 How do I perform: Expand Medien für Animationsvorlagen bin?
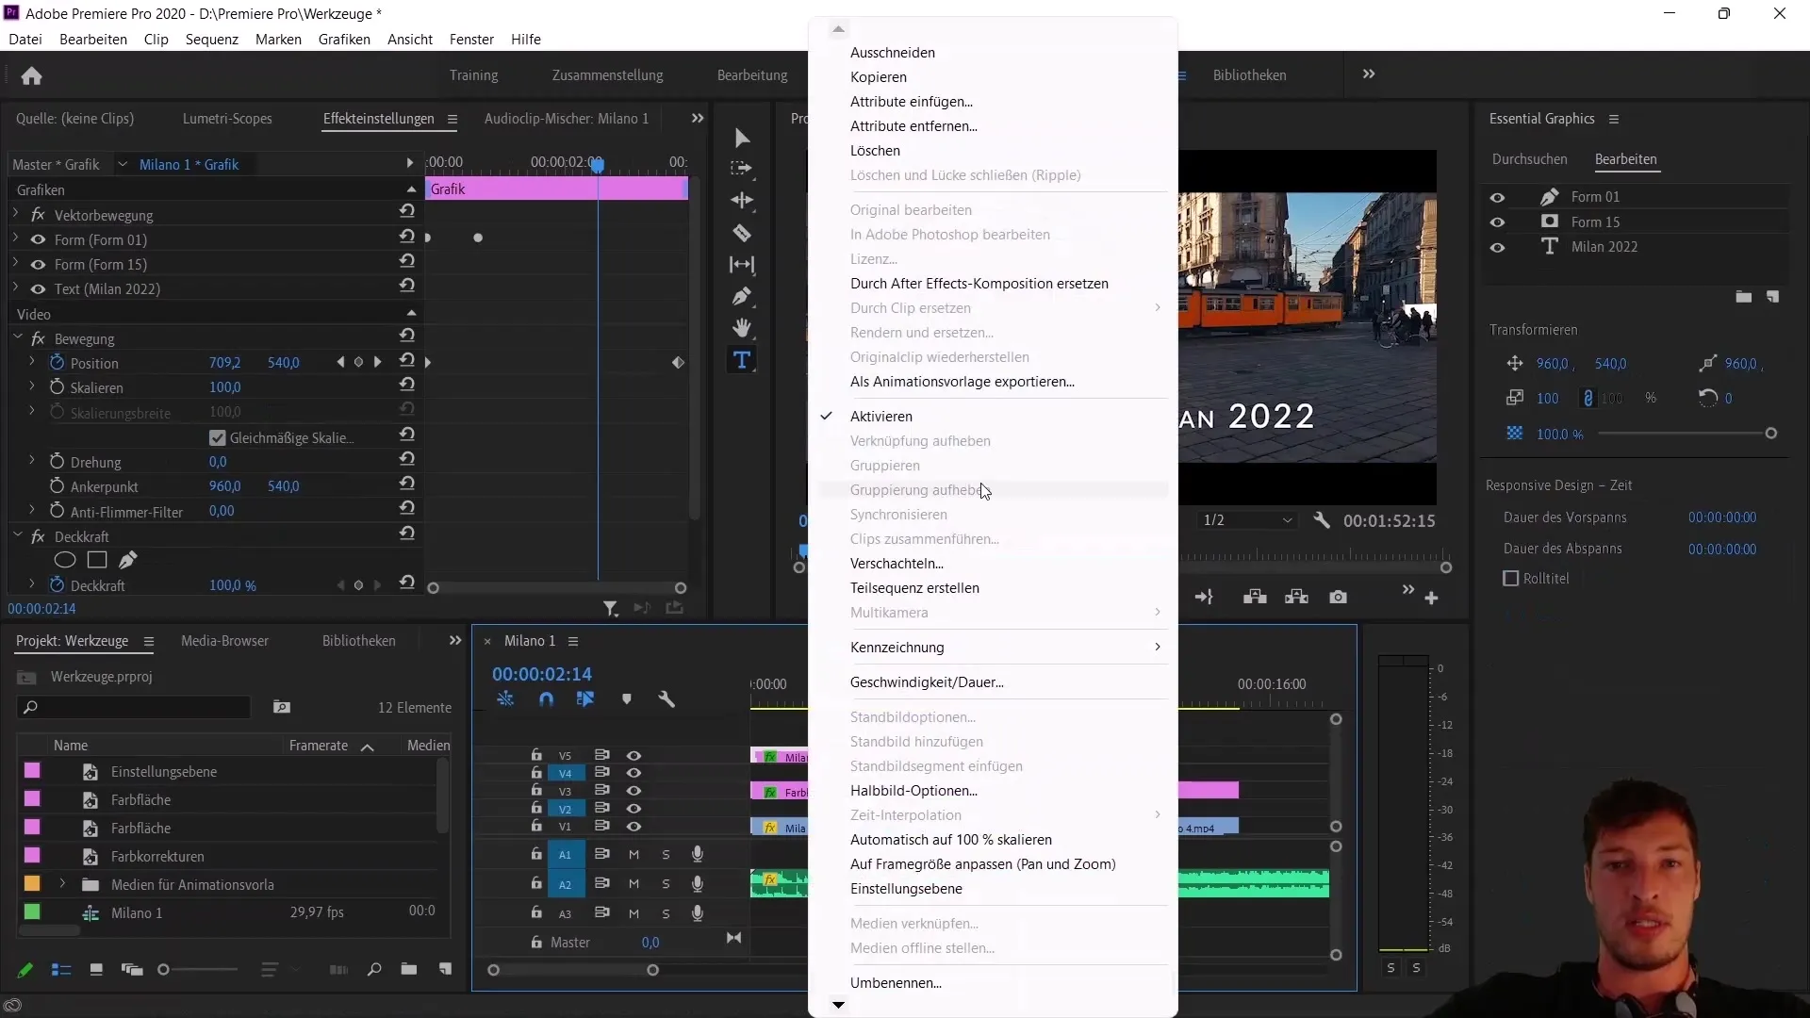point(62,883)
